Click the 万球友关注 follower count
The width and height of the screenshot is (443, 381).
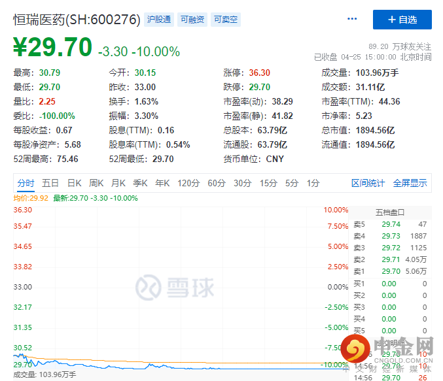(x=400, y=46)
